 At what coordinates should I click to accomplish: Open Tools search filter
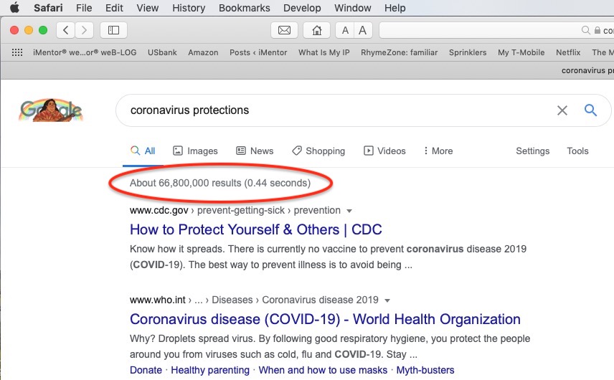coord(577,151)
